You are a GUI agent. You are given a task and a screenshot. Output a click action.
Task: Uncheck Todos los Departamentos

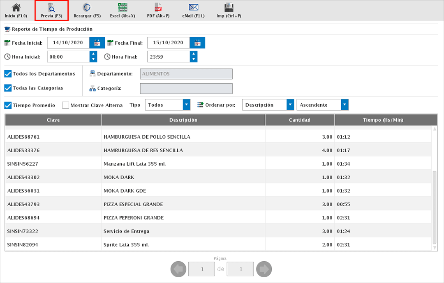tap(8, 74)
